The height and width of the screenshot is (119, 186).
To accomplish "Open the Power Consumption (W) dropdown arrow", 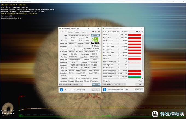I will [118, 71].
